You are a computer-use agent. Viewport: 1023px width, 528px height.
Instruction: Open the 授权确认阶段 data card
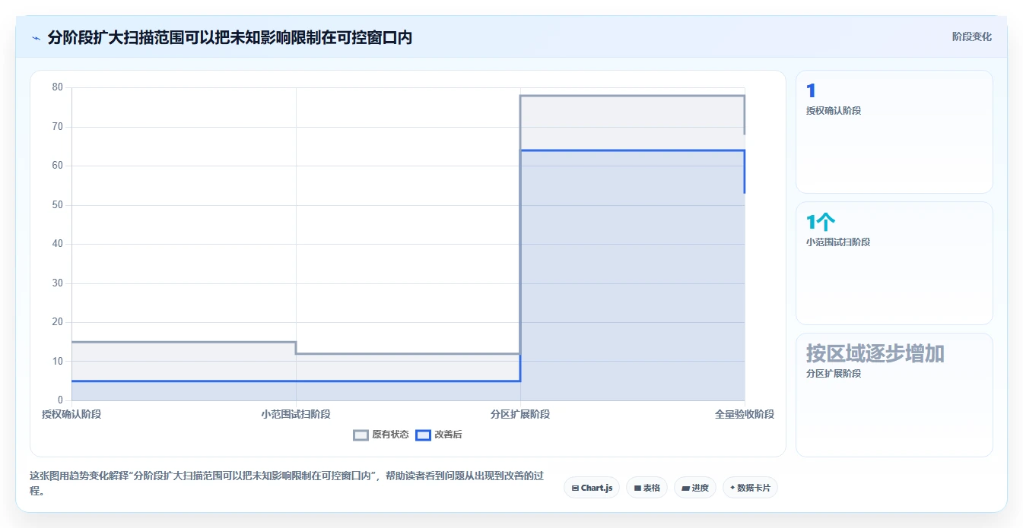(894, 131)
